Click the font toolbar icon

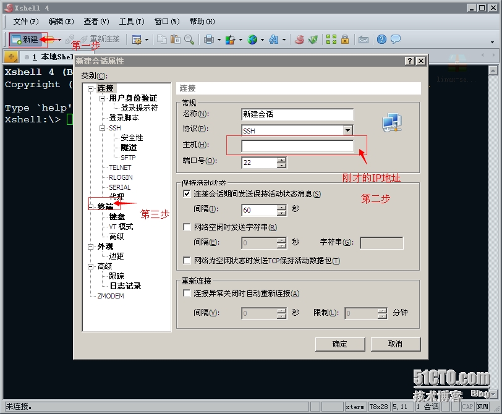274,40
